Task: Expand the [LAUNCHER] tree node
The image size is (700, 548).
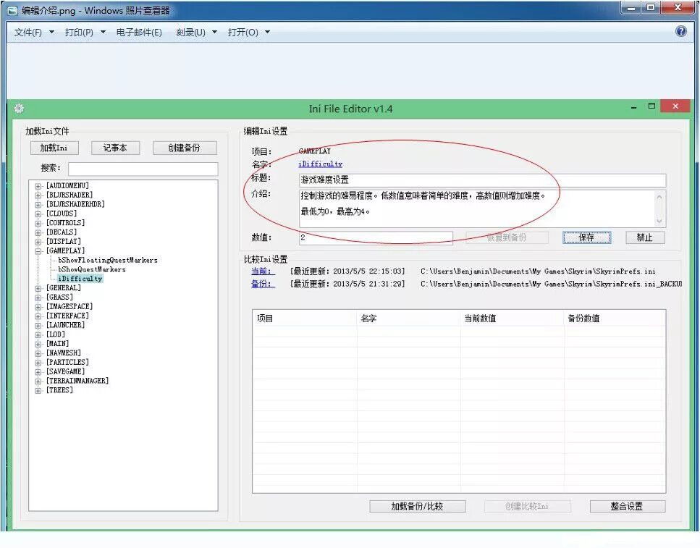Action: click(38, 325)
